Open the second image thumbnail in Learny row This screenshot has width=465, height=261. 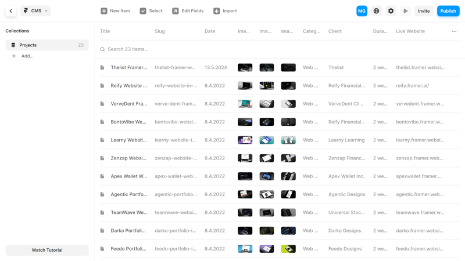coord(267,140)
